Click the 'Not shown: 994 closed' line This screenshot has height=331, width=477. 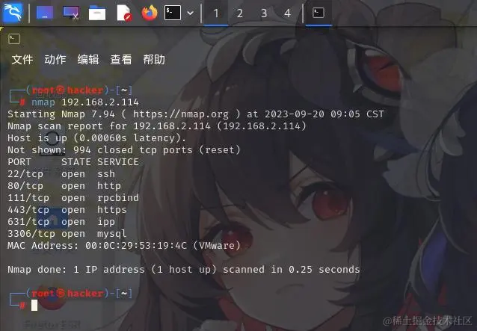124,150
